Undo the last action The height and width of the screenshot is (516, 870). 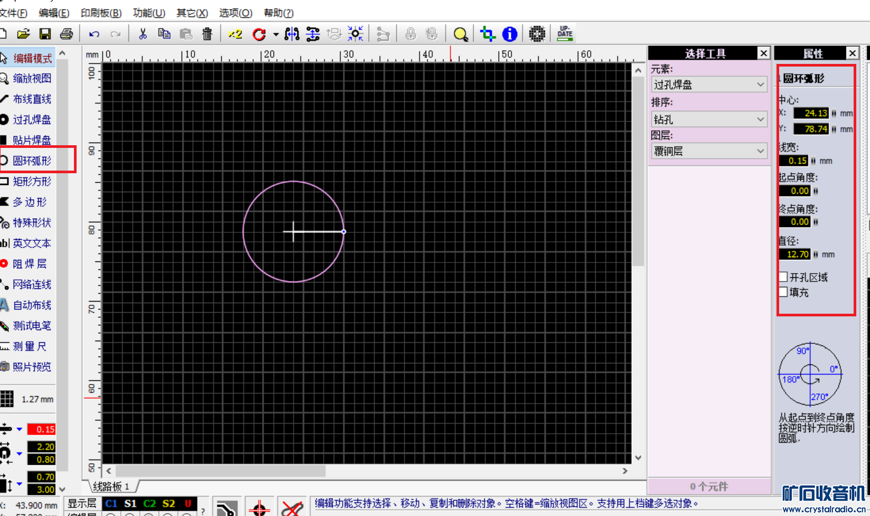(94, 34)
